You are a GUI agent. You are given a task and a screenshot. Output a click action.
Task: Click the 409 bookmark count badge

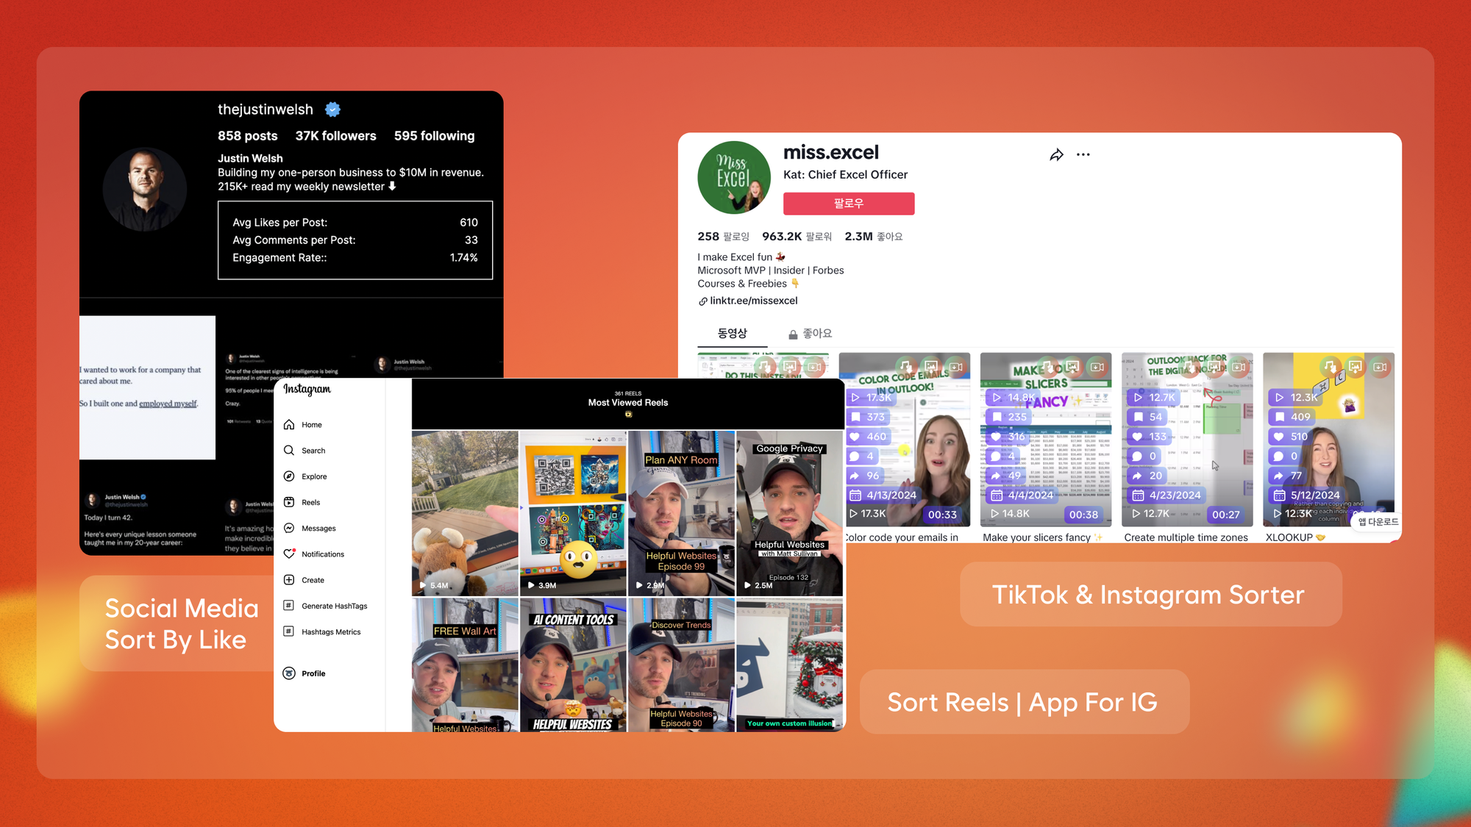pos(1292,417)
